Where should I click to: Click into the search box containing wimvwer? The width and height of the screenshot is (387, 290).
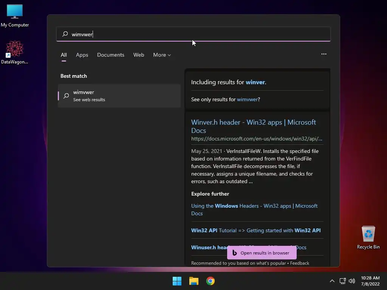click(x=193, y=34)
